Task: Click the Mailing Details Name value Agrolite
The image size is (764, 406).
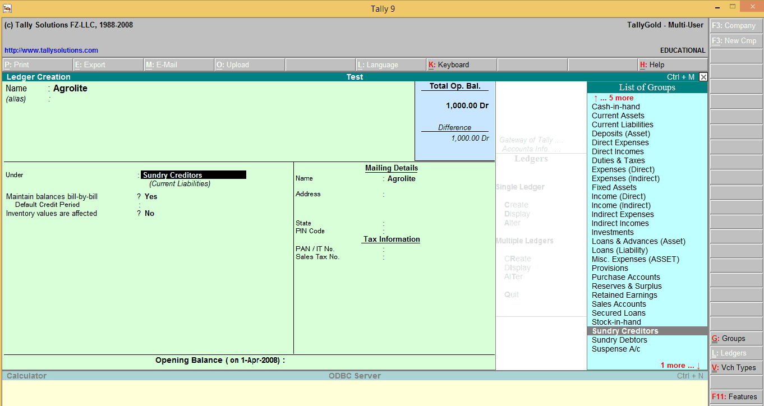Action: 402,179
